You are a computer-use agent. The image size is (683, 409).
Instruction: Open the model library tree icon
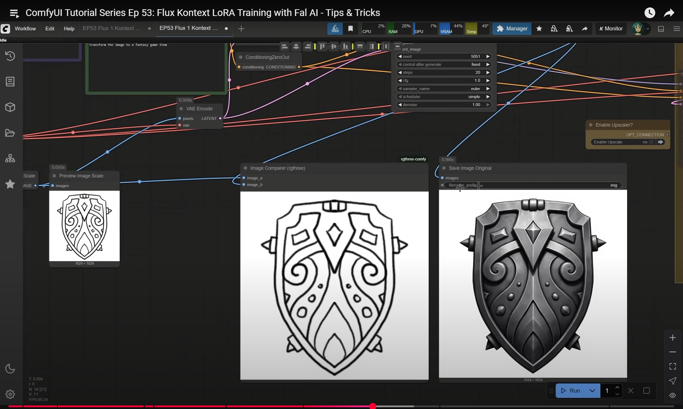point(10,158)
